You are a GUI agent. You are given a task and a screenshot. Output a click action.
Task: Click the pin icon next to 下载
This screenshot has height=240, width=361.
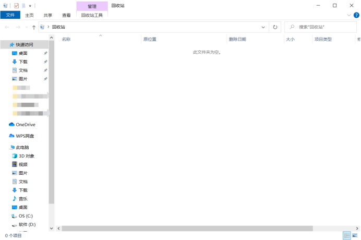(45, 62)
